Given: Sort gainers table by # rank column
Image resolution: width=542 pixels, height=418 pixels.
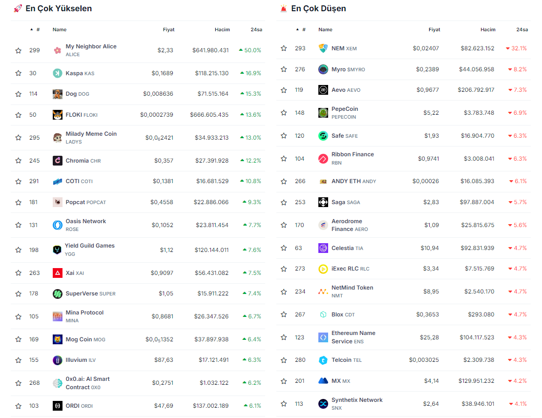Looking at the screenshot, I should pyautogui.click(x=37, y=30).
